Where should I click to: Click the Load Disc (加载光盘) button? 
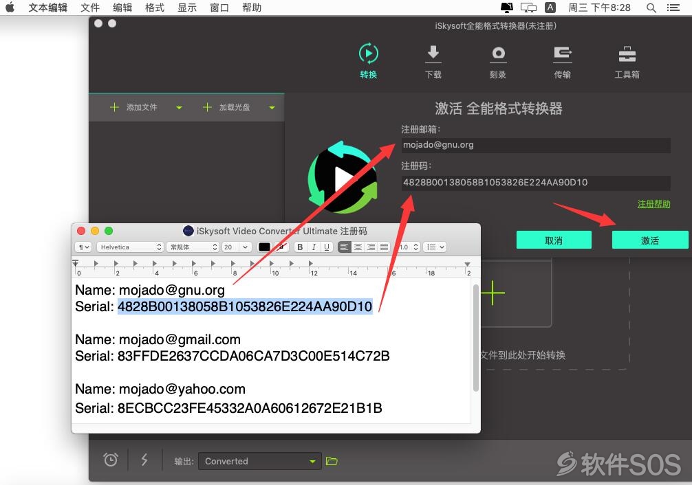[226, 107]
